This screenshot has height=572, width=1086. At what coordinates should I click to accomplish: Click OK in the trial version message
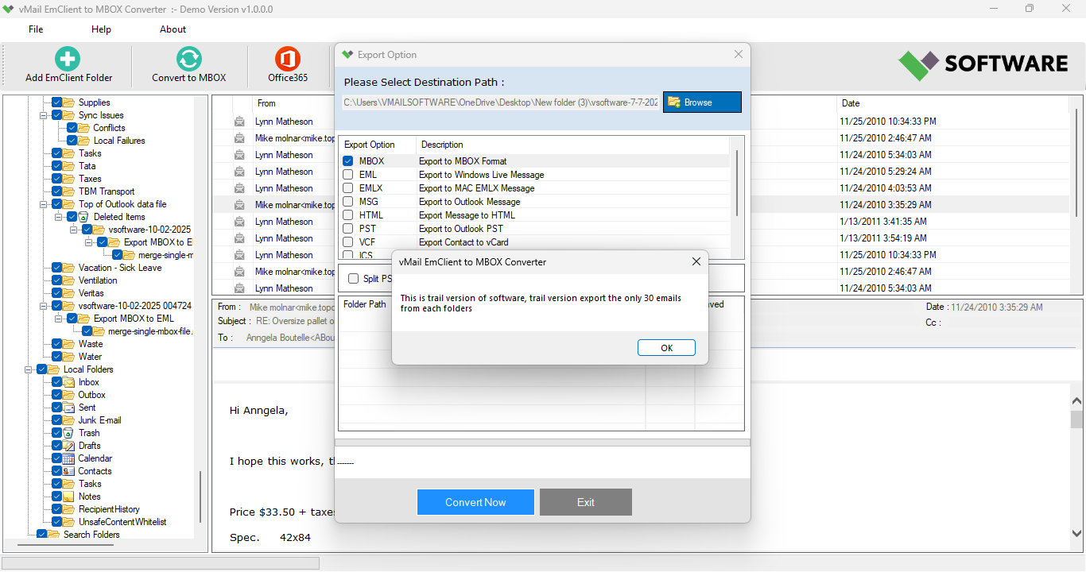point(666,348)
